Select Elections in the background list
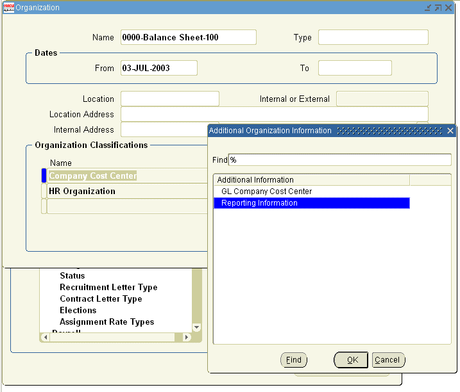460x392 pixels. tap(78, 310)
